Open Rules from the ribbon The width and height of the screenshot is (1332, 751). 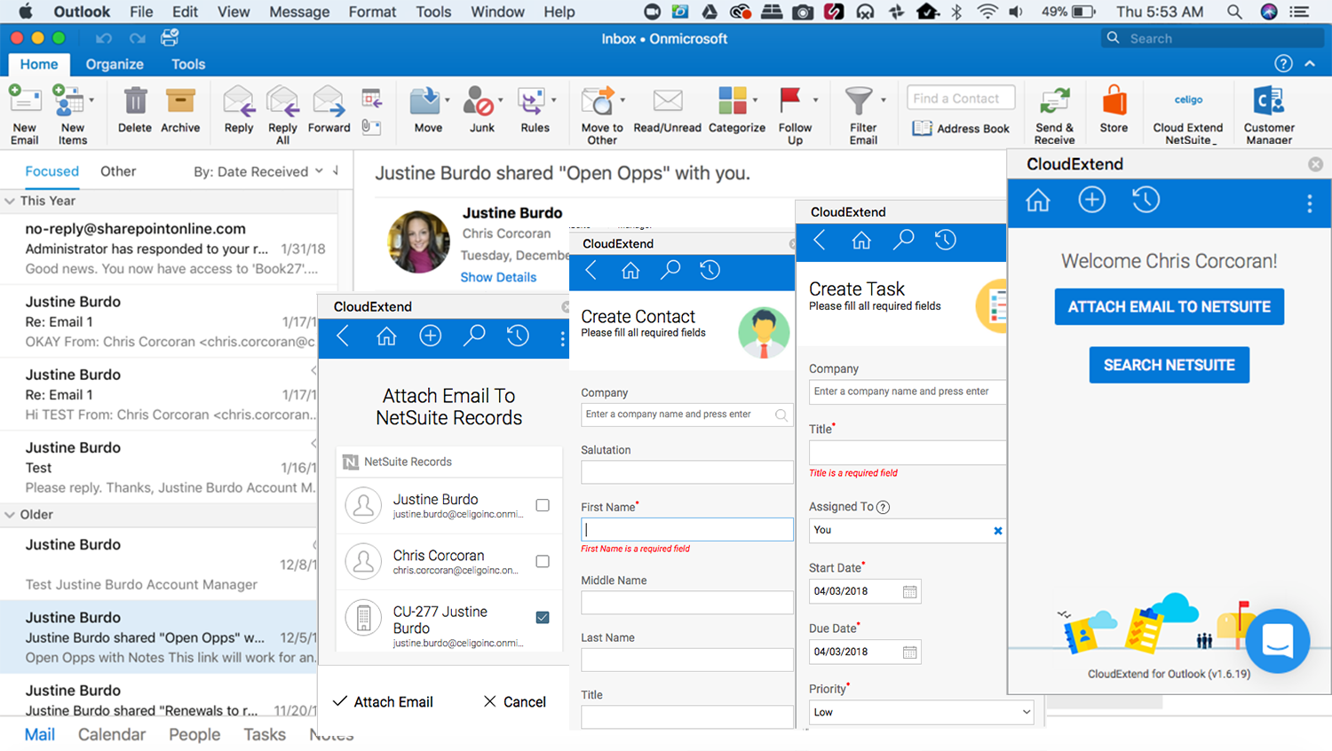[533, 112]
